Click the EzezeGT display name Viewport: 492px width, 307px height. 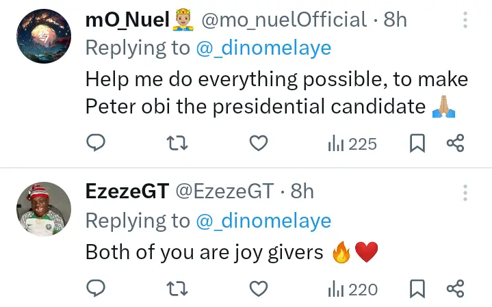127,192
